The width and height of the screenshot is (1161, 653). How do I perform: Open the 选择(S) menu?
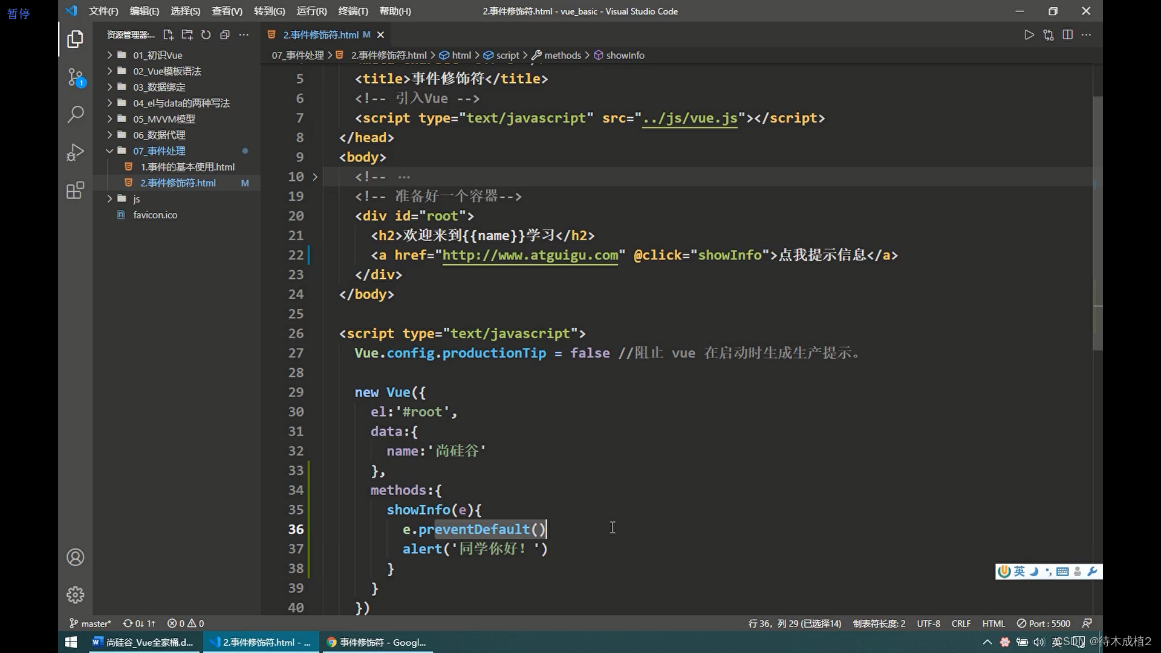pyautogui.click(x=185, y=11)
